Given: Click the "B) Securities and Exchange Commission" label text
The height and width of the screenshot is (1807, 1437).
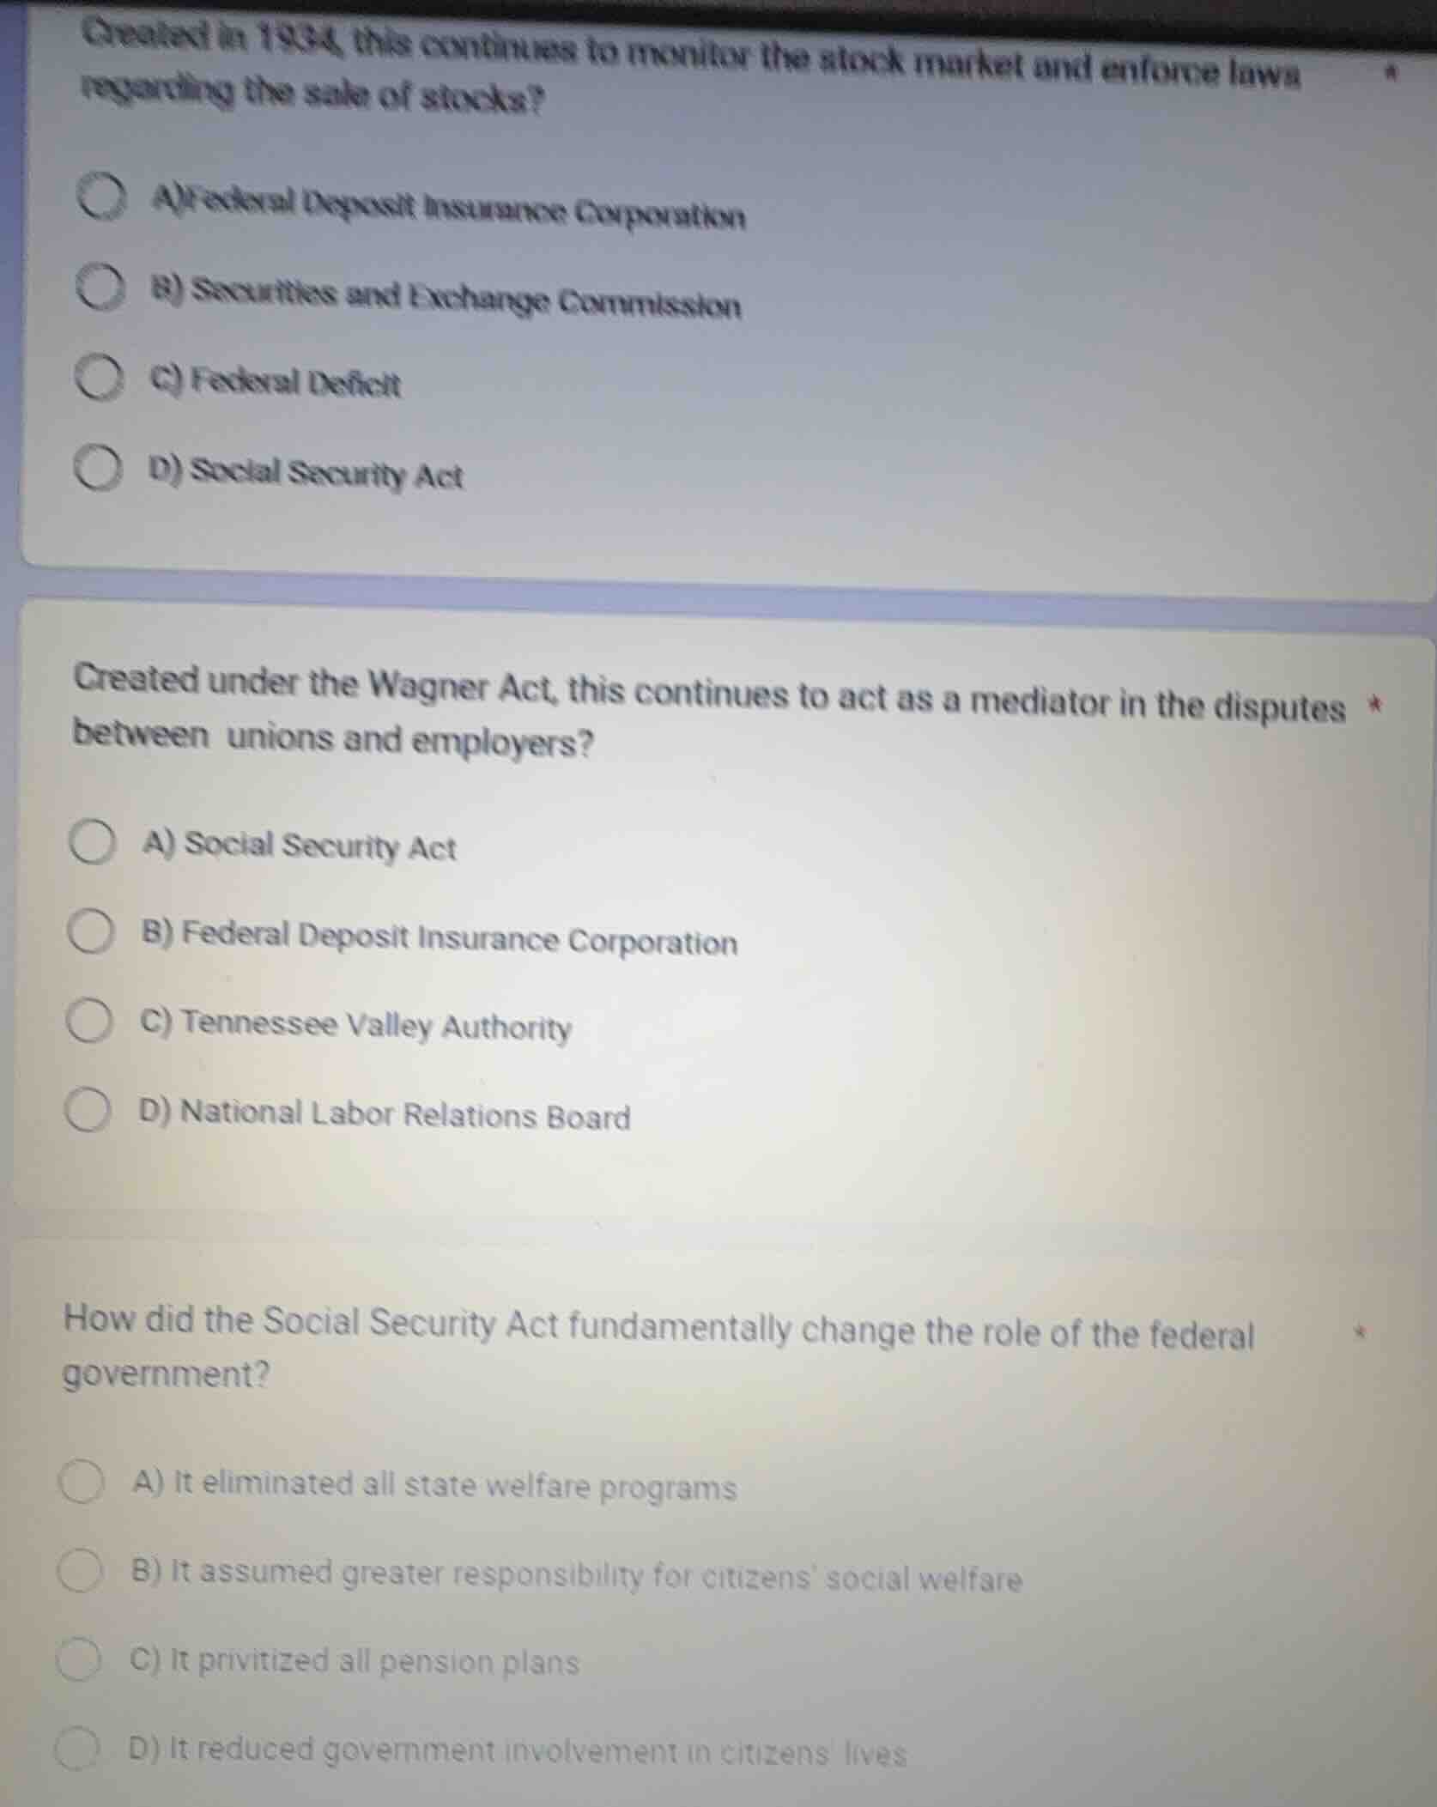Looking at the screenshot, I should click(x=446, y=297).
